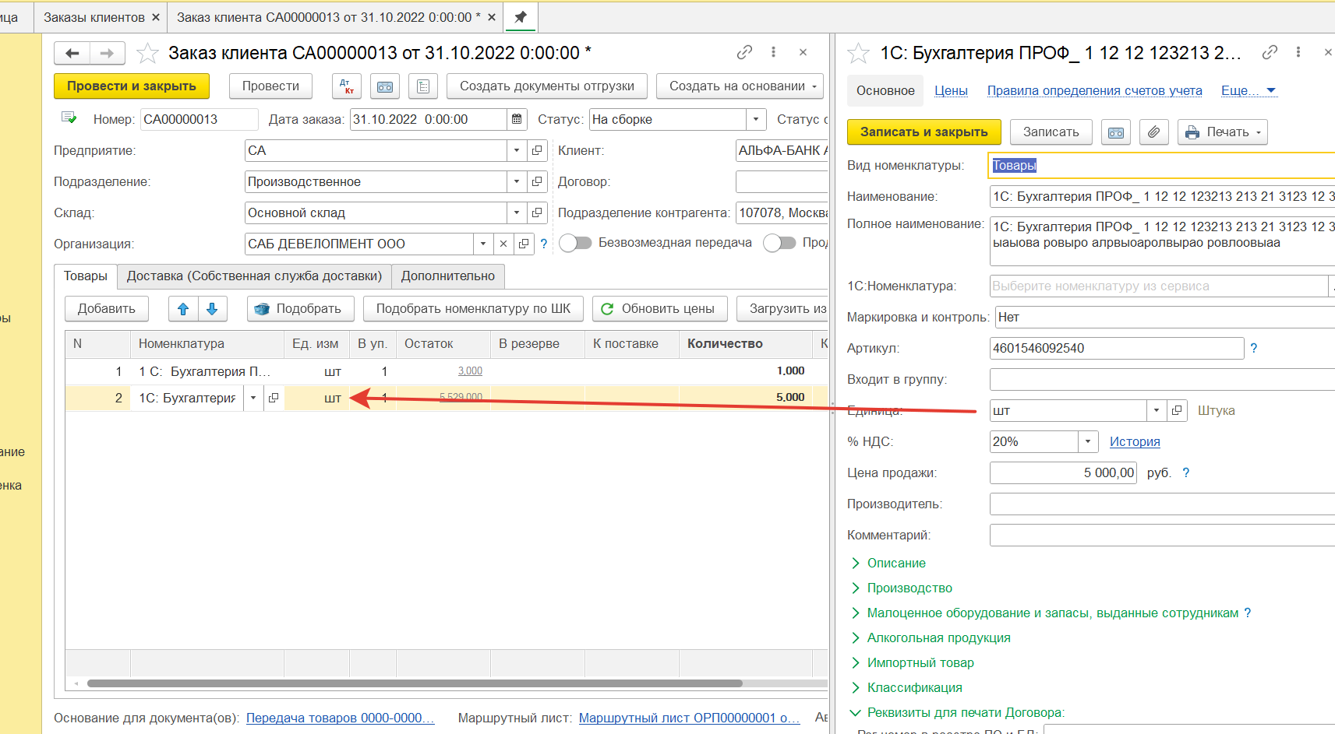Open nomenclature dropdown in table row 2
Image resolution: width=1335 pixels, height=734 pixels.
(253, 398)
